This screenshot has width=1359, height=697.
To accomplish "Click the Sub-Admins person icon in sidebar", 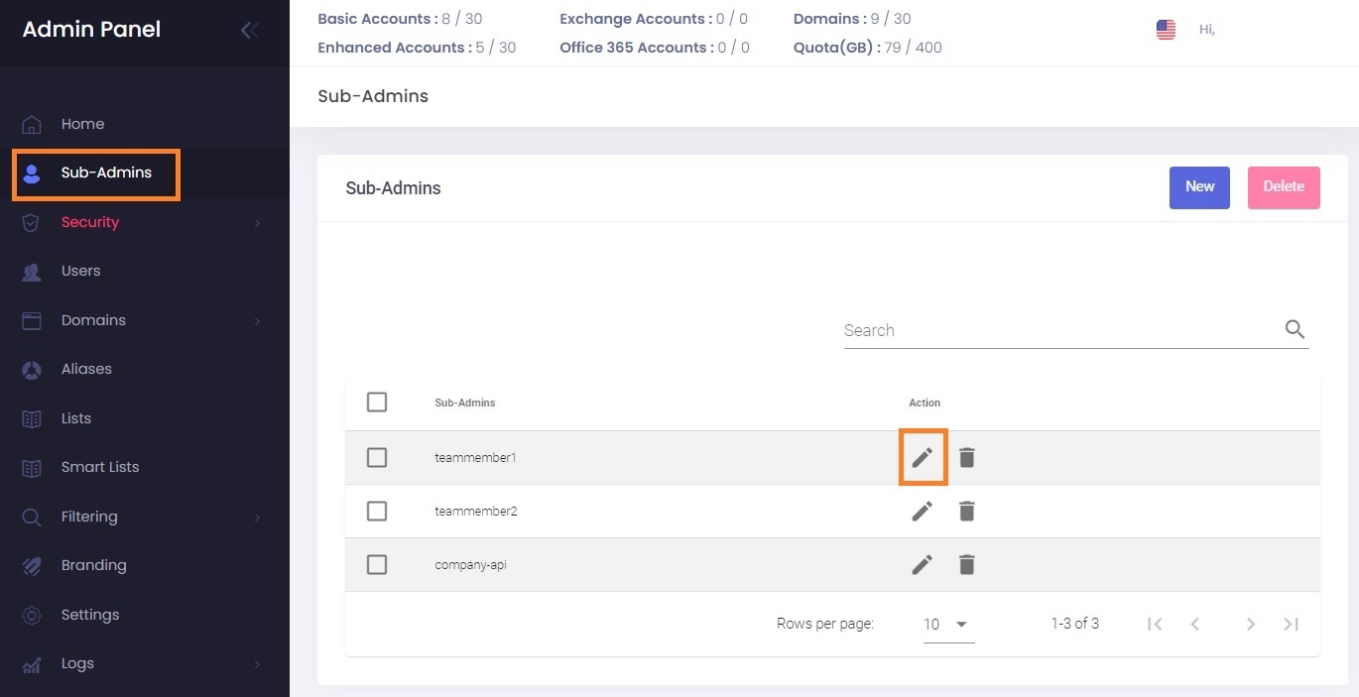I will [x=32, y=174].
